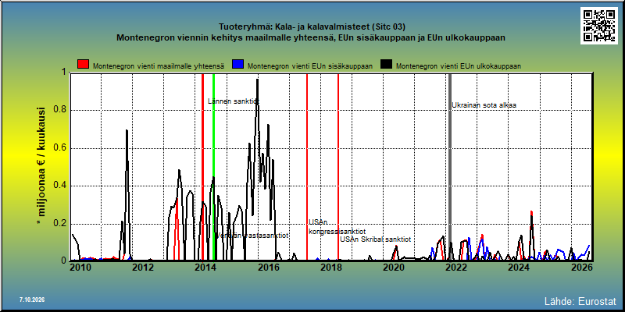This screenshot has width=625, height=312.
Task: Click the x-axis label 2020
Action: 394,268
